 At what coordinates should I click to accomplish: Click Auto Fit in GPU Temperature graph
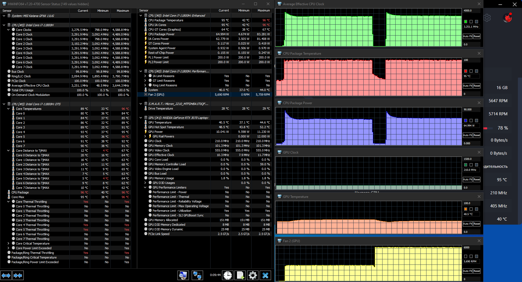(x=468, y=224)
